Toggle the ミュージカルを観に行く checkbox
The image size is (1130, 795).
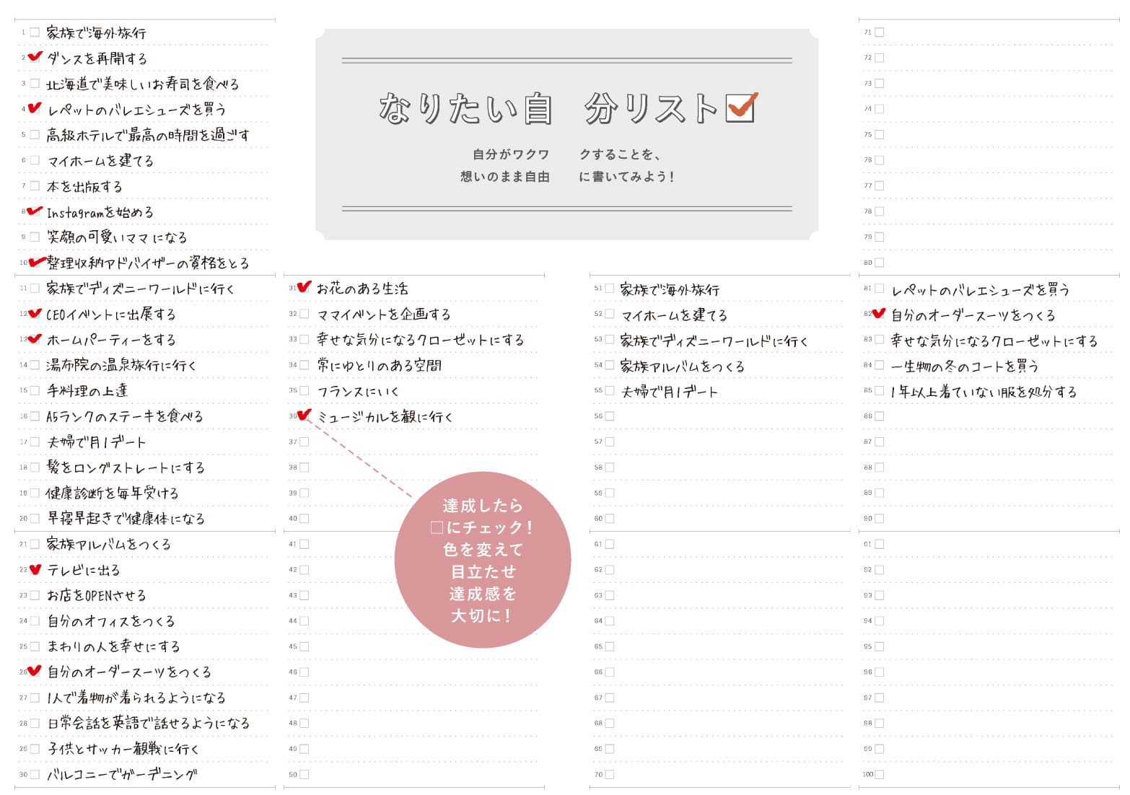coord(304,416)
